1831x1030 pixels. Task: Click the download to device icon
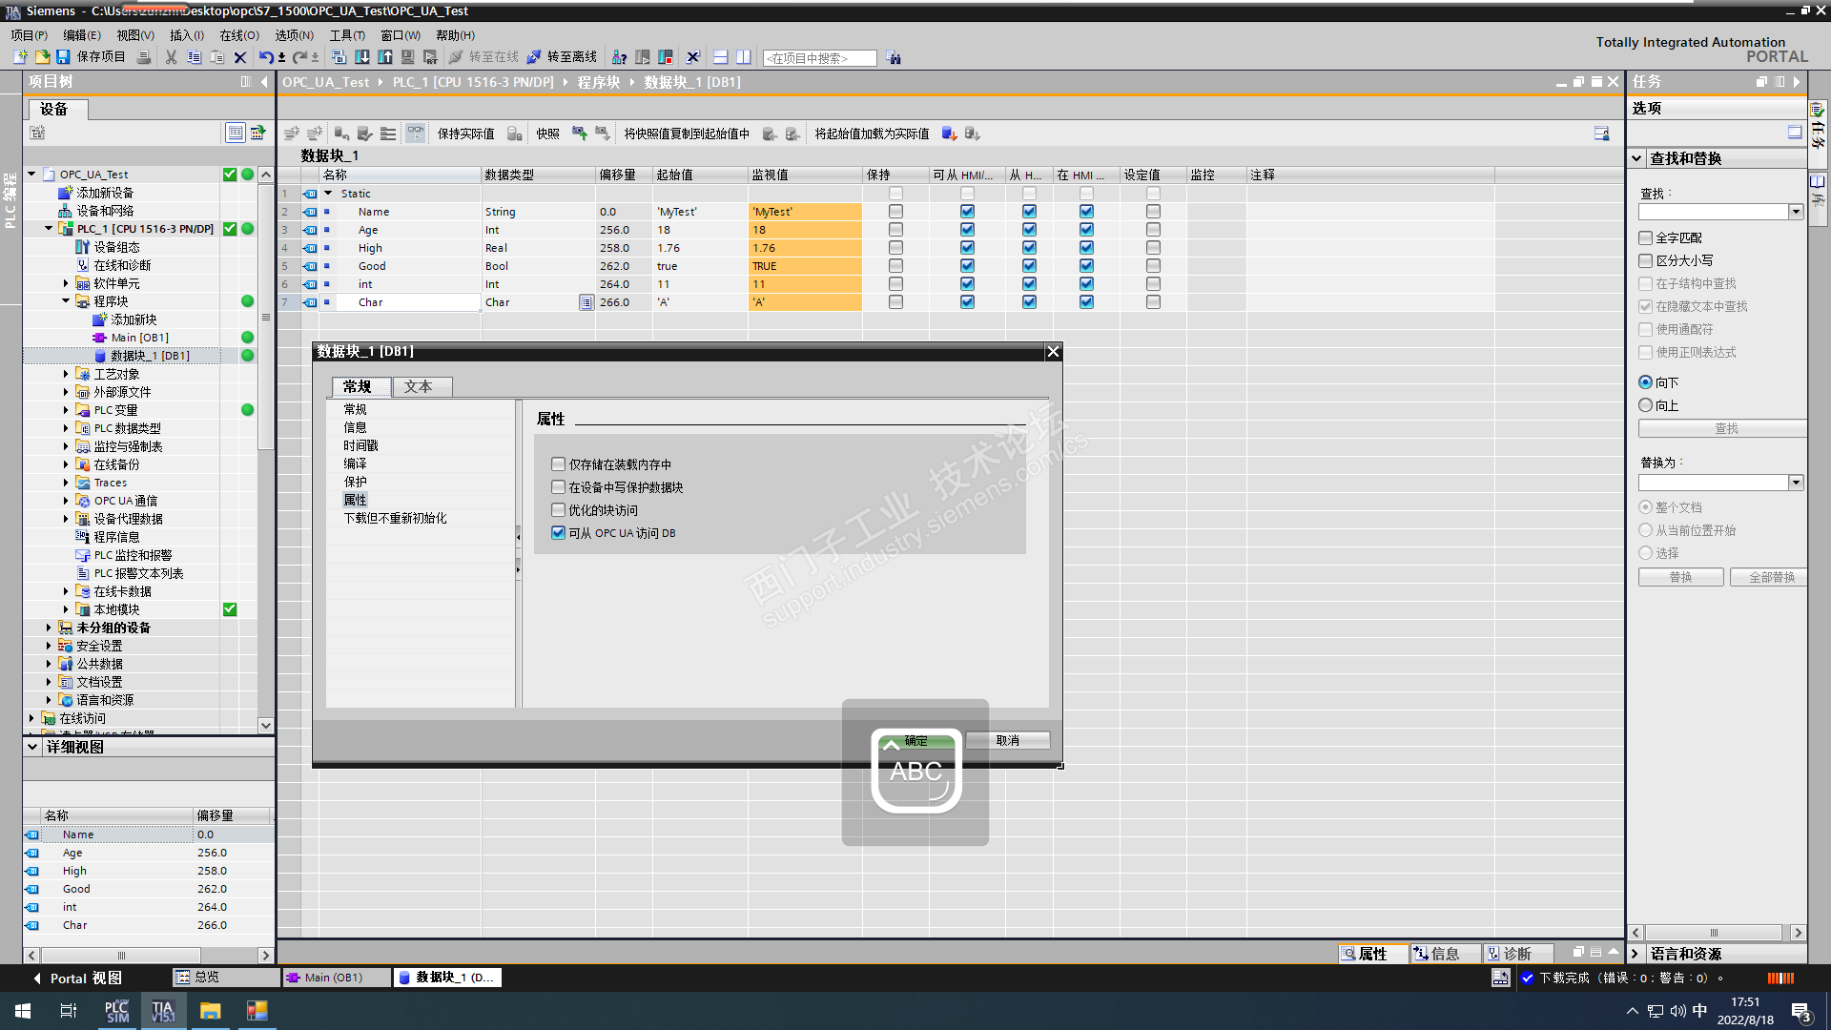362,57
